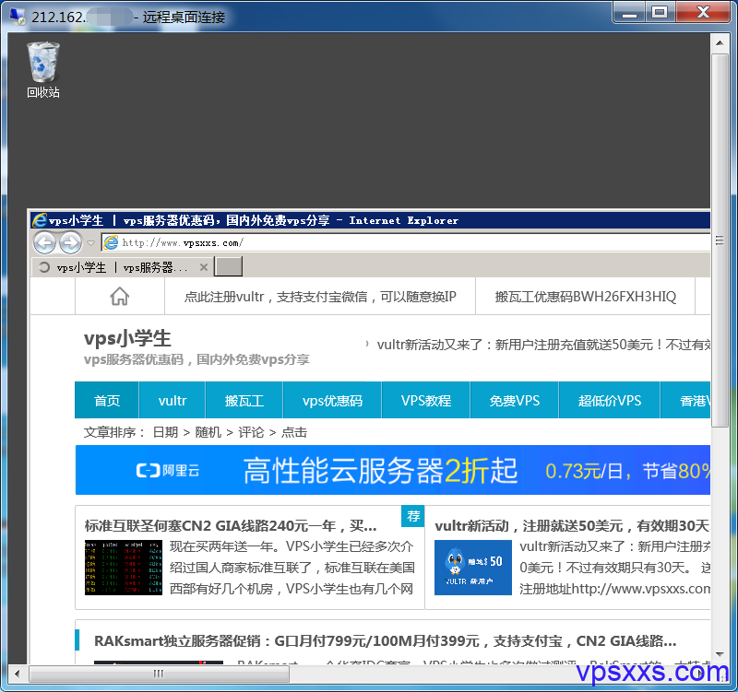
Task: Select the 超低价VPS navigation item
Action: coord(610,400)
